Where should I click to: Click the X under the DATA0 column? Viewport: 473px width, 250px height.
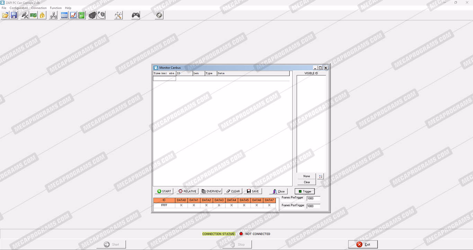click(181, 205)
